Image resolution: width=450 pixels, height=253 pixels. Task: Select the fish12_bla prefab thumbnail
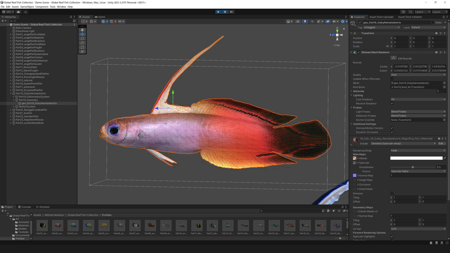pos(212,226)
